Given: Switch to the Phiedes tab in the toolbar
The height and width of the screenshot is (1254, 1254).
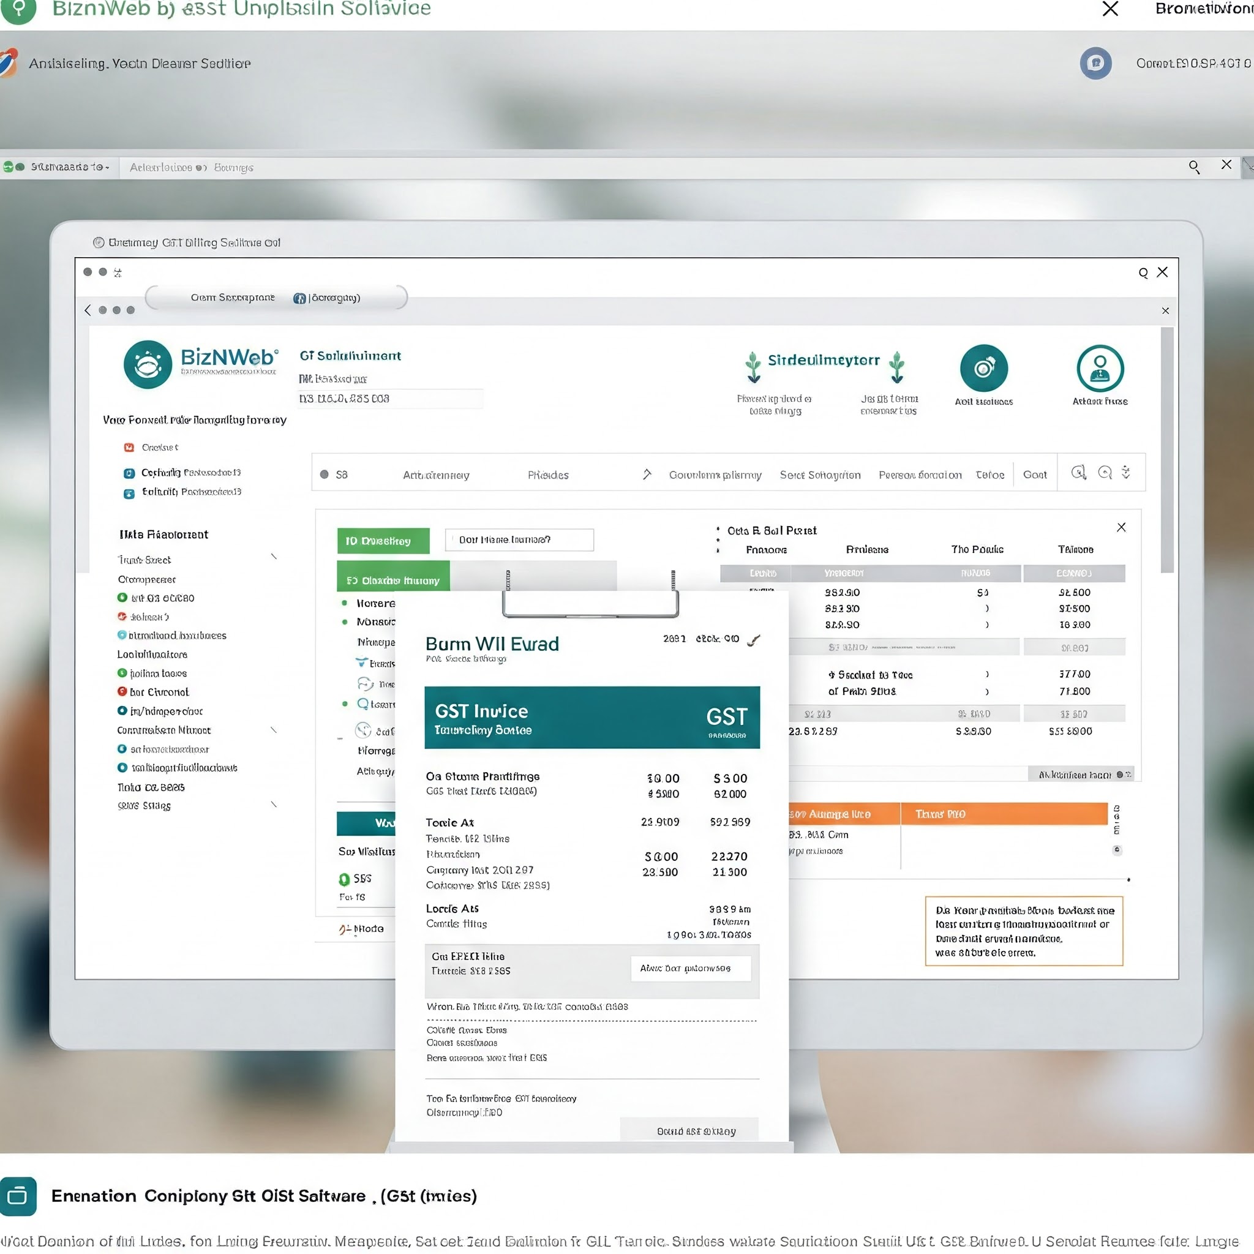Looking at the screenshot, I should pyautogui.click(x=547, y=475).
